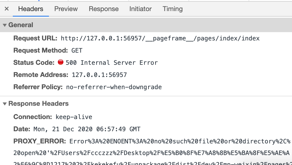The image size is (292, 165).
Task: Click the Date header value
Action: 87,129
